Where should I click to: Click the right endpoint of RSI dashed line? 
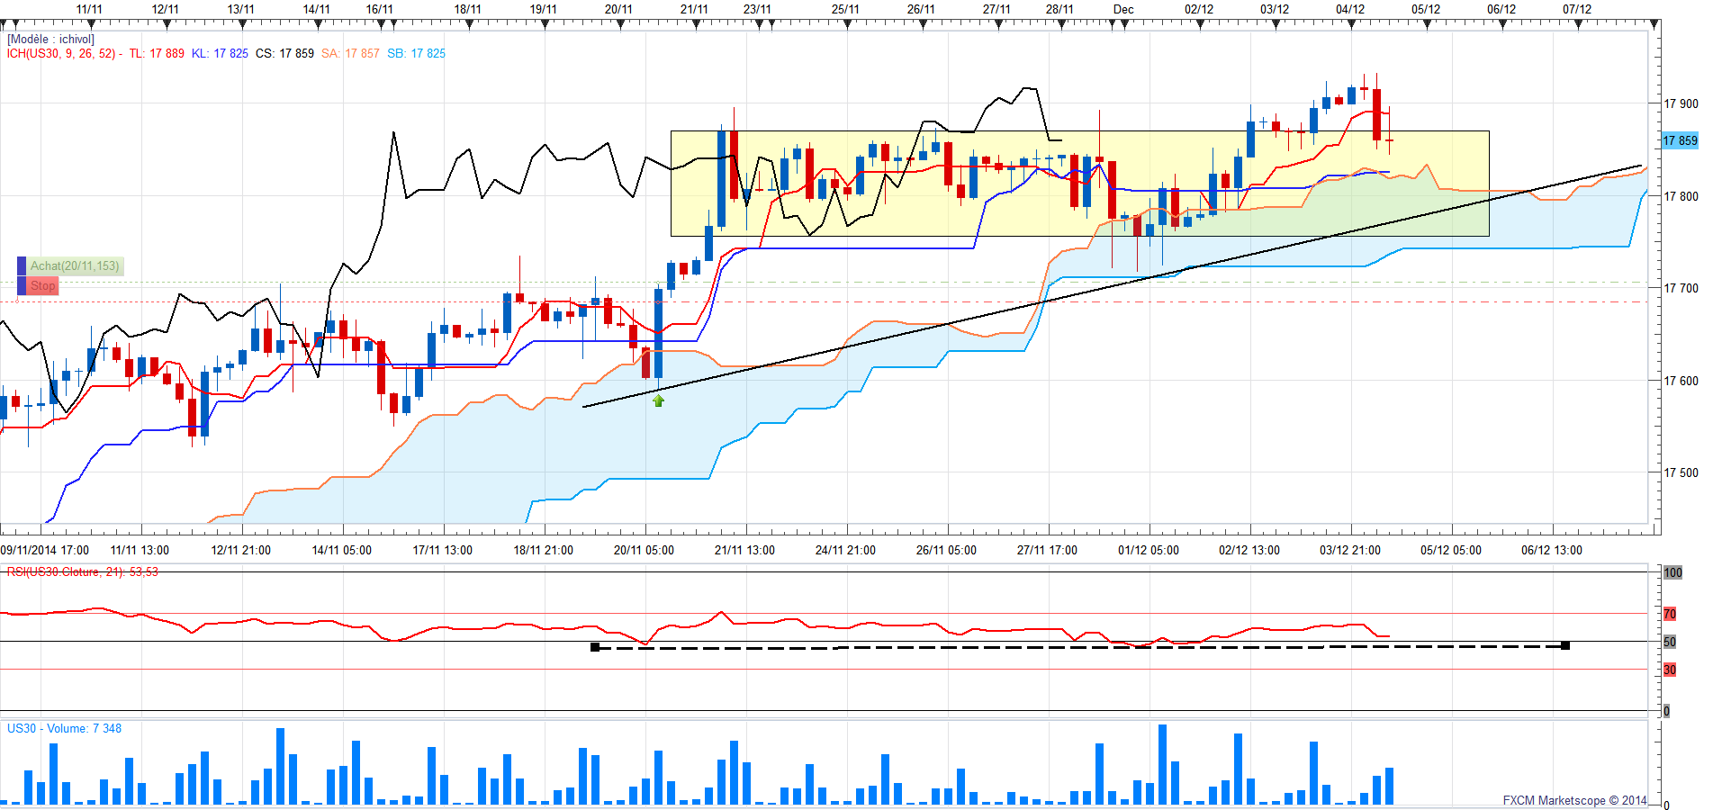point(1565,645)
